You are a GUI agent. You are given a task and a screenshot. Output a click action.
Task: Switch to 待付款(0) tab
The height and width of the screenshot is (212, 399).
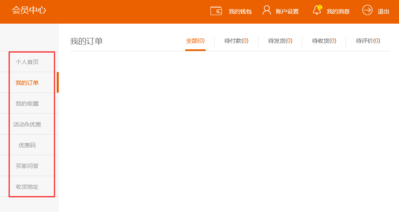(x=236, y=41)
